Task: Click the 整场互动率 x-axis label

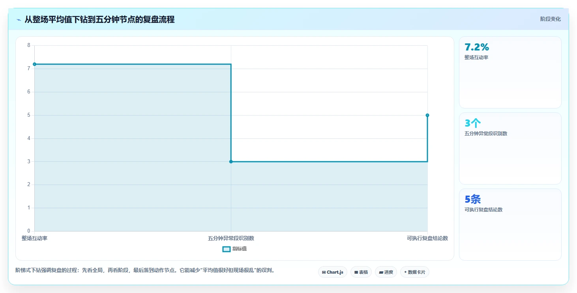Action: point(34,238)
